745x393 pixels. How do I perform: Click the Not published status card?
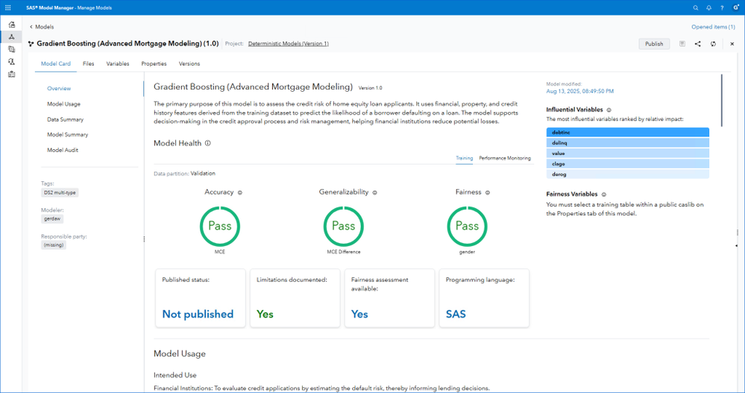tap(201, 298)
